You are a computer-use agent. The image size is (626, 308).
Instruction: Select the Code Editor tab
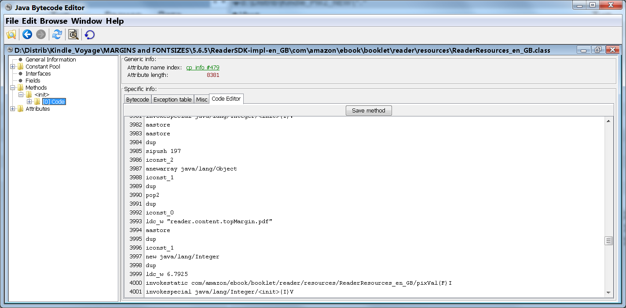click(x=226, y=99)
